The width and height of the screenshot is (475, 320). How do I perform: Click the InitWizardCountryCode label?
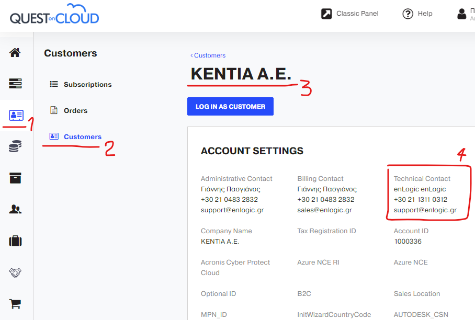334,315
